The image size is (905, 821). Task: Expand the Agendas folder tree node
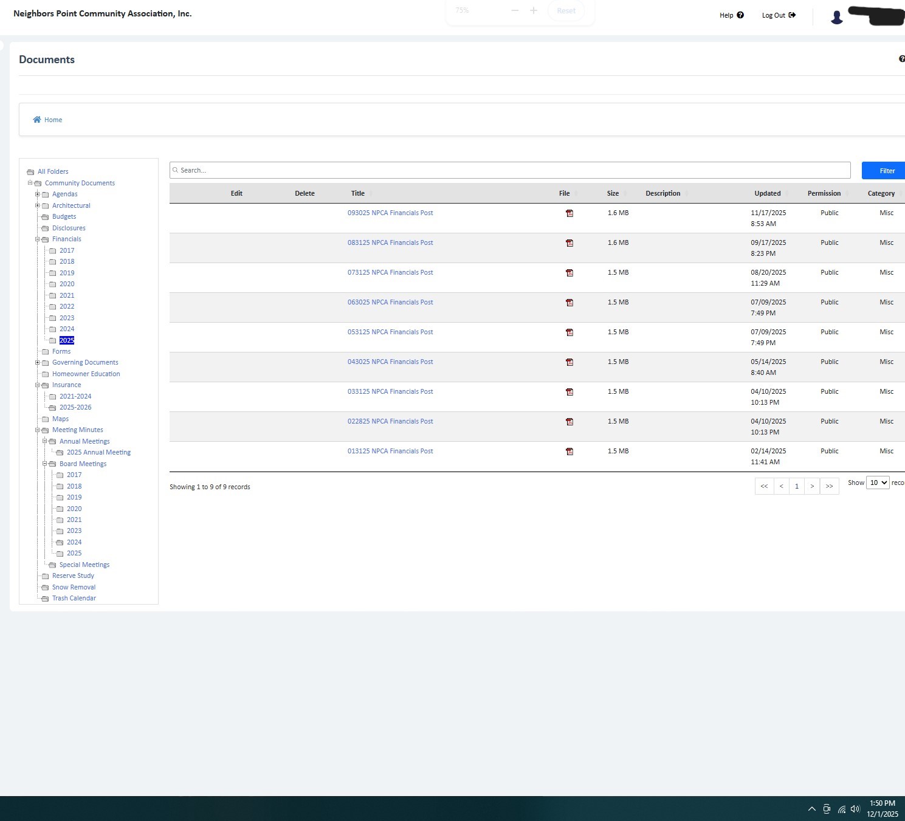[x=37, y=194]
